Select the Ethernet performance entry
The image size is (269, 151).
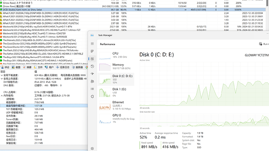point(116,105)
